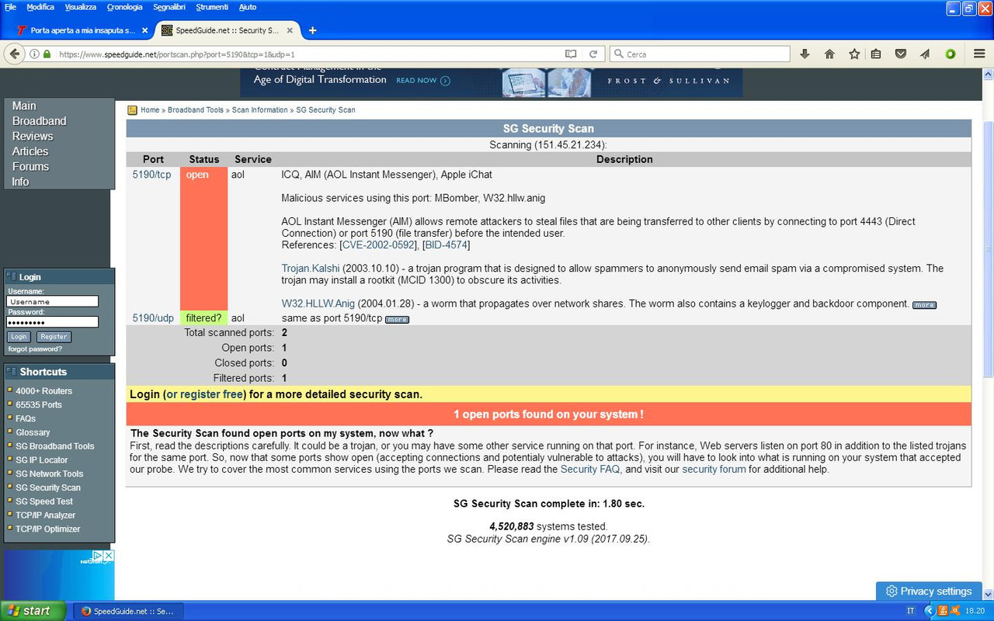Open the TCP/IP Analyzer shortcut

pyautogui.click(x=46, y=515)
